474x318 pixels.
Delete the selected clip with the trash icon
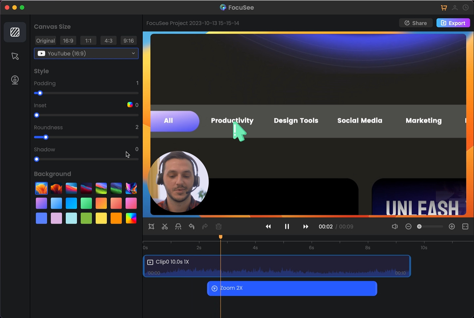[x=219, y=227]
